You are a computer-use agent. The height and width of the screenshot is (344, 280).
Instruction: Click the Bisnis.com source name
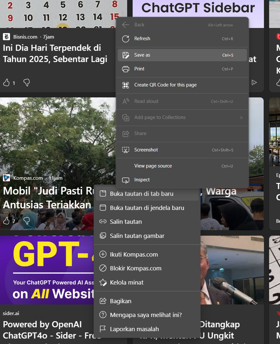coord(25,37)
